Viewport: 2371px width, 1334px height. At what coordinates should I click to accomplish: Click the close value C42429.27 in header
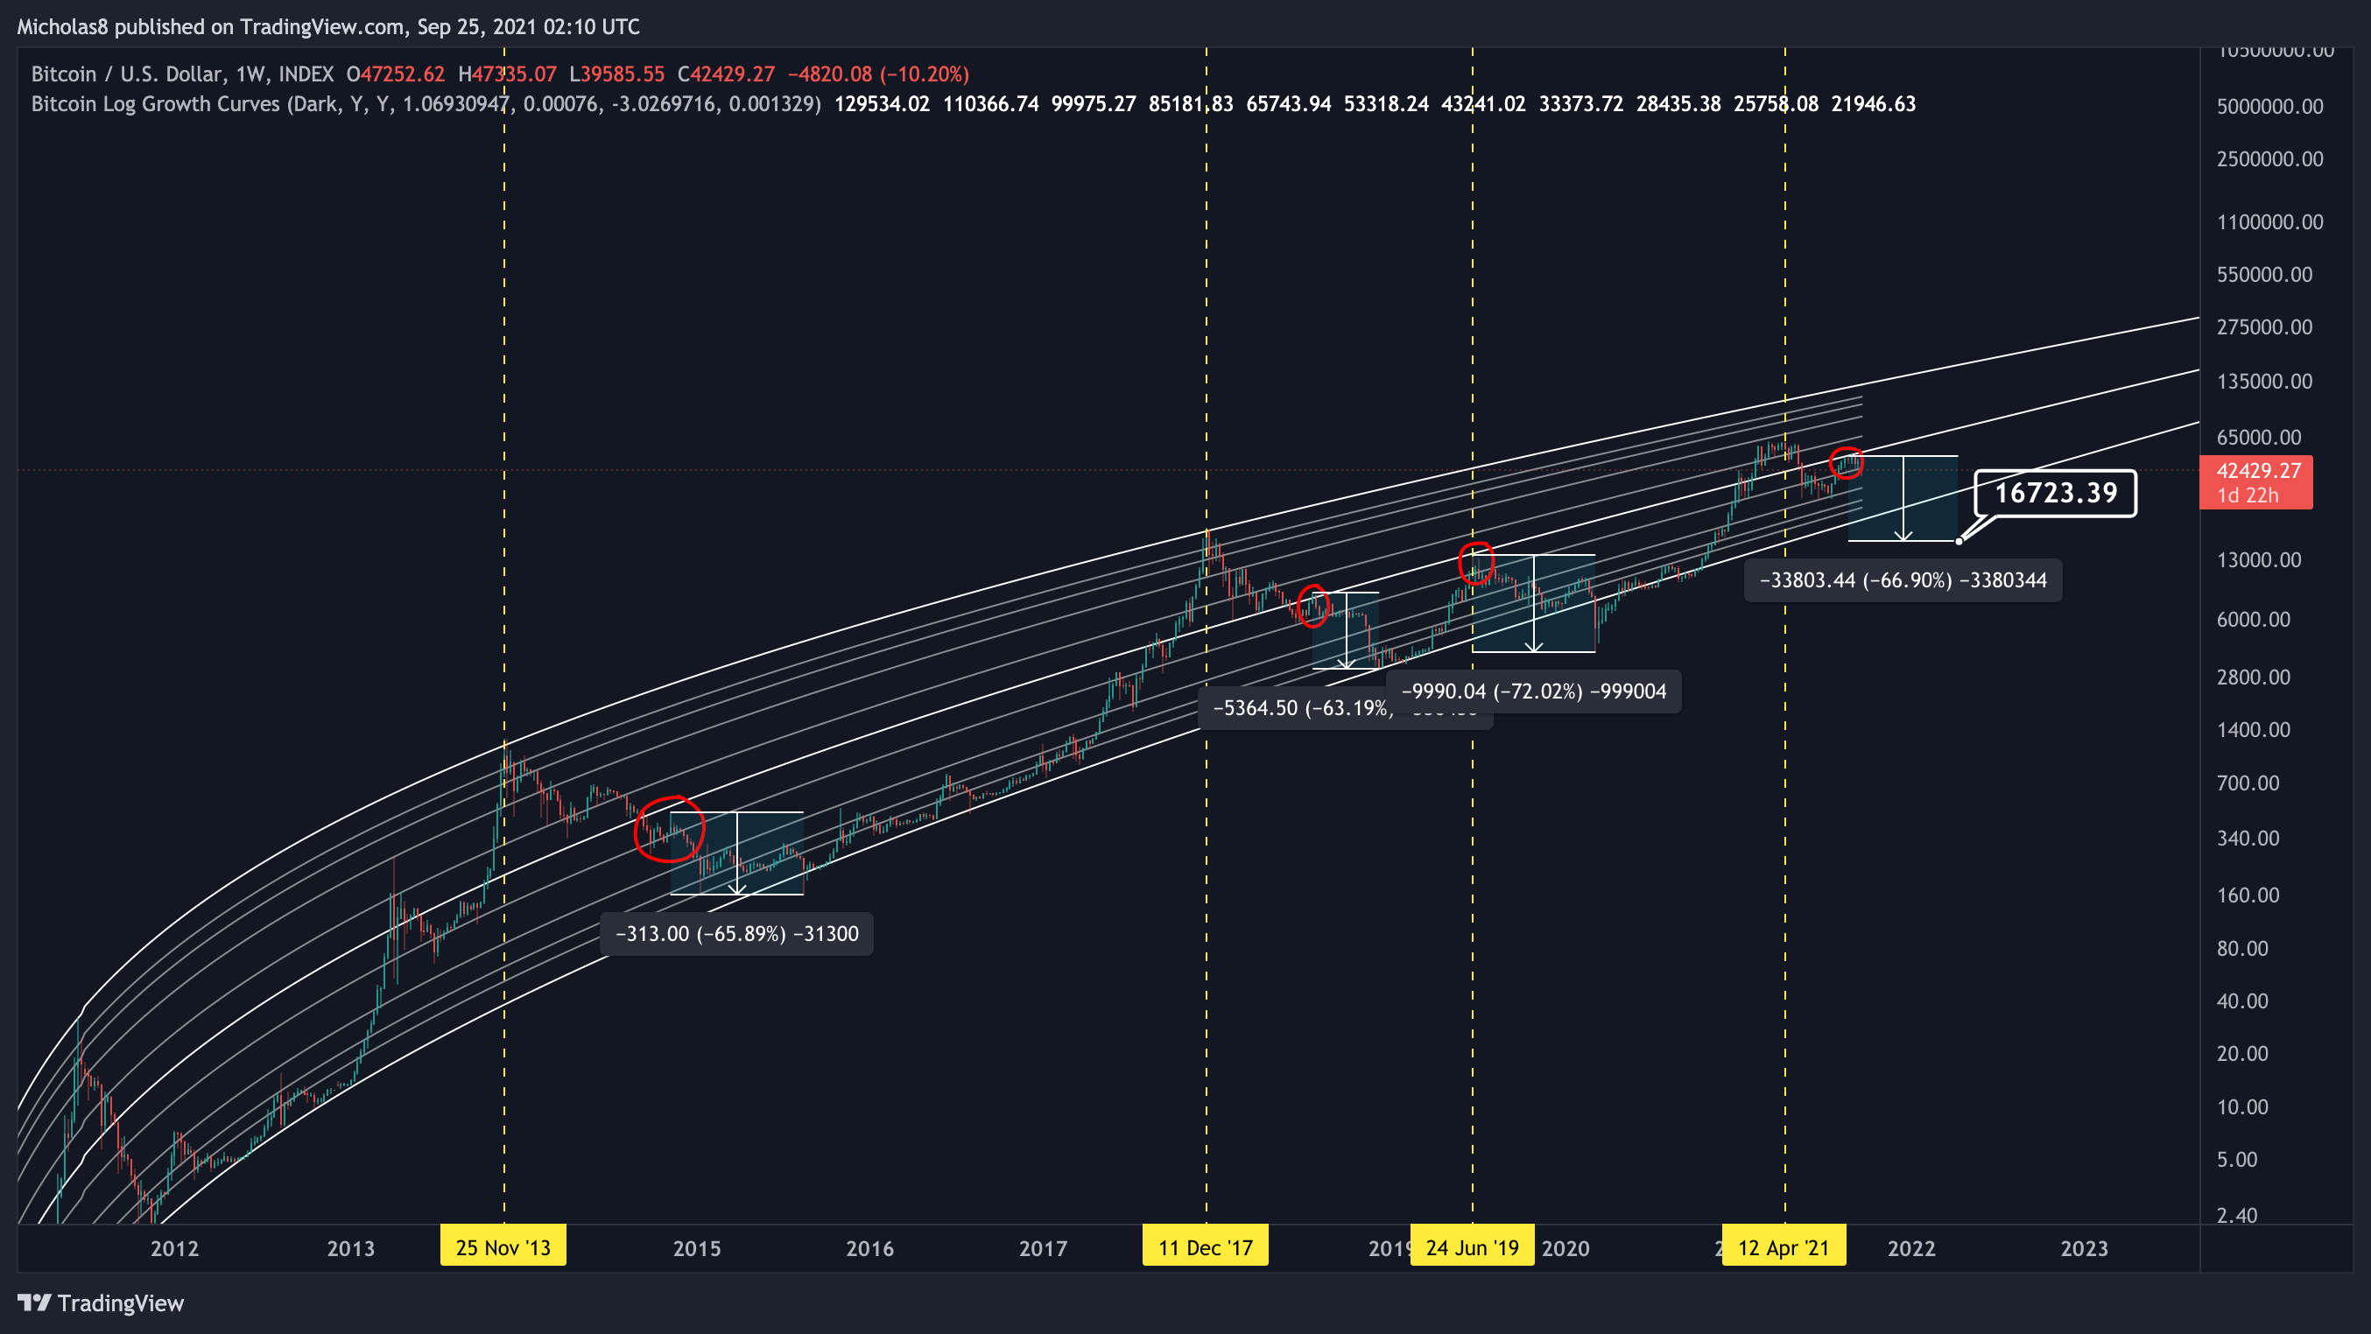pos(726,74)
